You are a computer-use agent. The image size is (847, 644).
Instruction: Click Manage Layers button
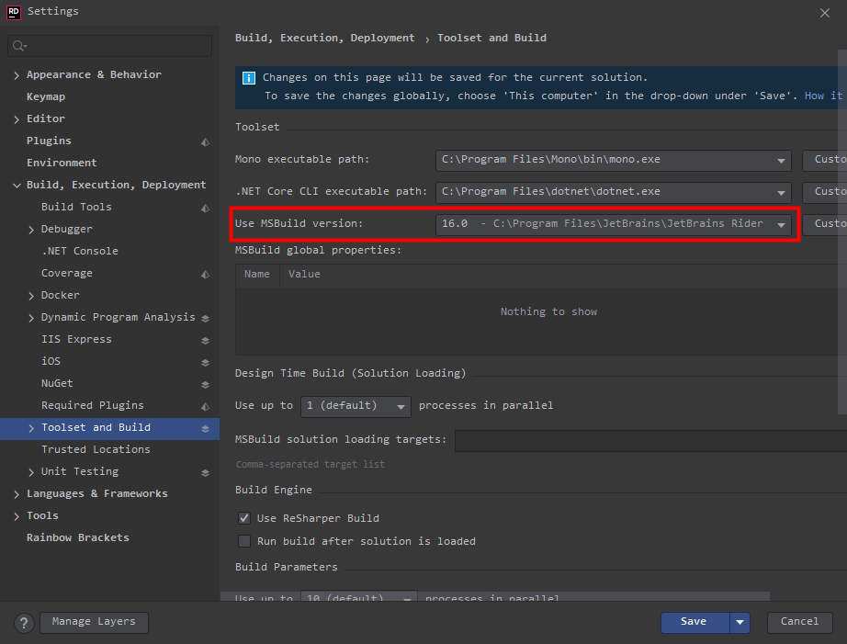94,622
